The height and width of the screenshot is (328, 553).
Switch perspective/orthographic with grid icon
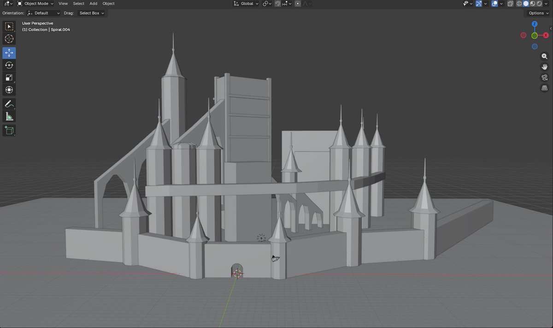pos(544,88)
